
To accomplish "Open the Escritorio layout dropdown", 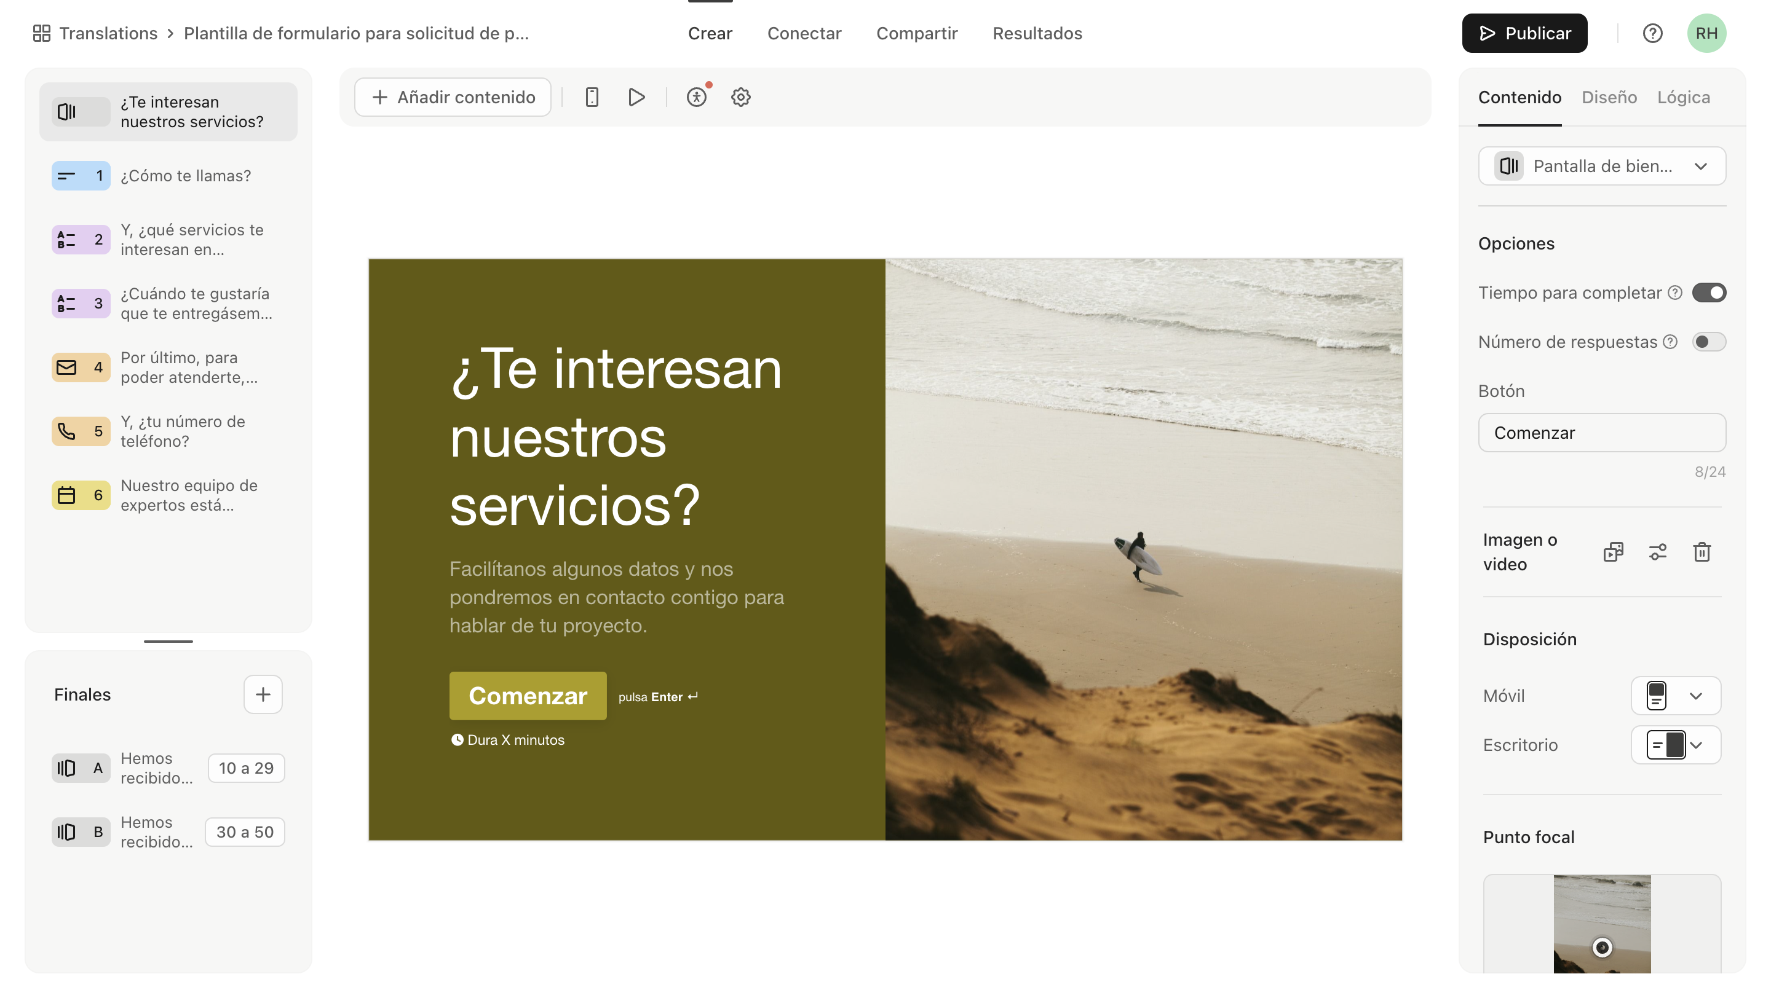I will pyautogui.click(x=1676, y=745).
